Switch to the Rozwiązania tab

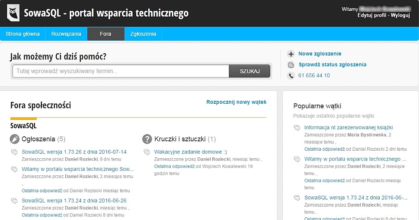(66, 34)
